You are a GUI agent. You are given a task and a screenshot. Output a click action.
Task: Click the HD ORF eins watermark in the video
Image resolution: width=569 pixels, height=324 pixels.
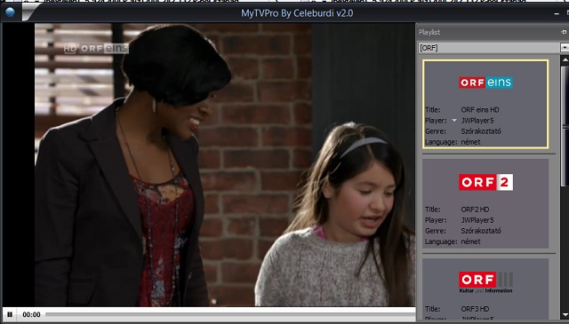tap(96, 48)
